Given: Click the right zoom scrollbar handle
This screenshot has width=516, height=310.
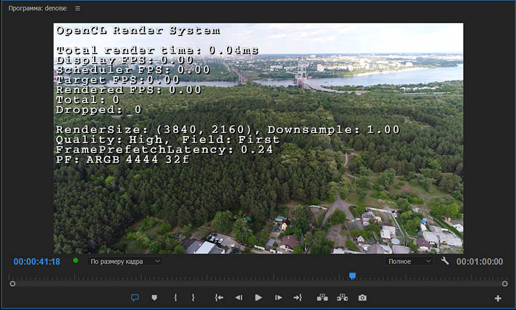Looking at the screenshot, I should 505,284.
